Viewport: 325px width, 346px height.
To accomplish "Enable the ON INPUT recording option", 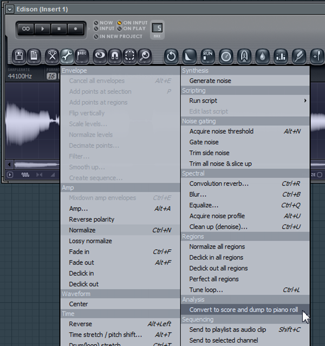I will pos(120,23).
